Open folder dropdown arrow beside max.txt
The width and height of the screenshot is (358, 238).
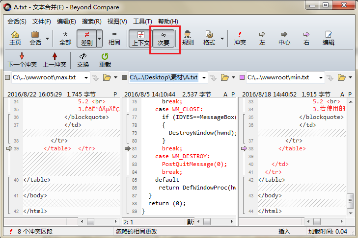pos(115,77)
